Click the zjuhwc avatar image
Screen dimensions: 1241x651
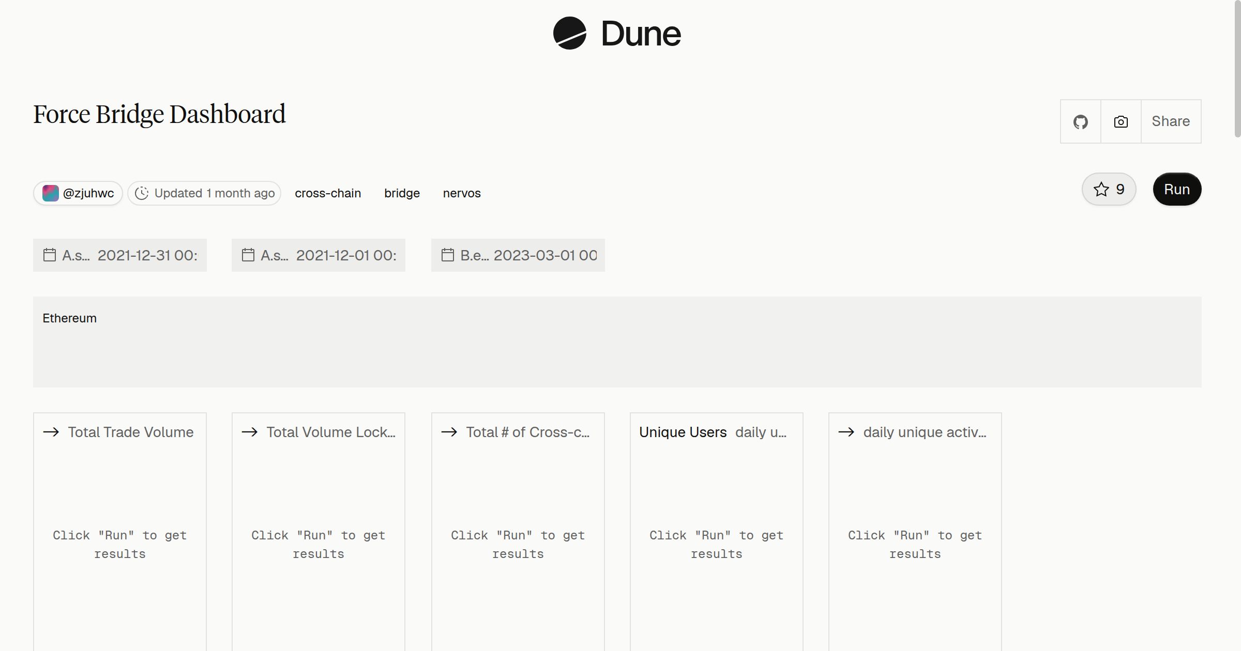pyautogui.click(x=50, y=193)
